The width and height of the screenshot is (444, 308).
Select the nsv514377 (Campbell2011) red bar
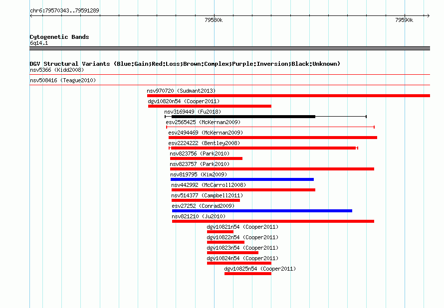tap(206, 200)
